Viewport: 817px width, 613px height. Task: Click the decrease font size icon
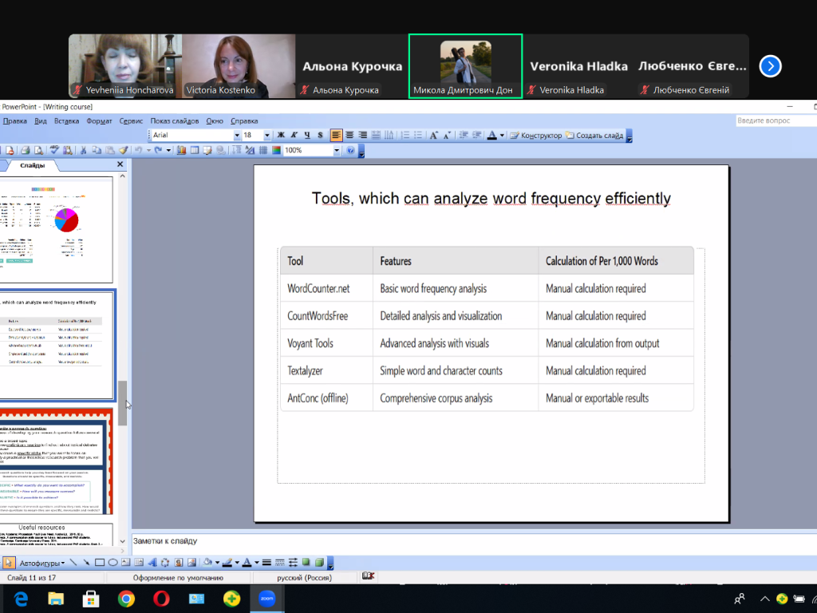[447, 135]
